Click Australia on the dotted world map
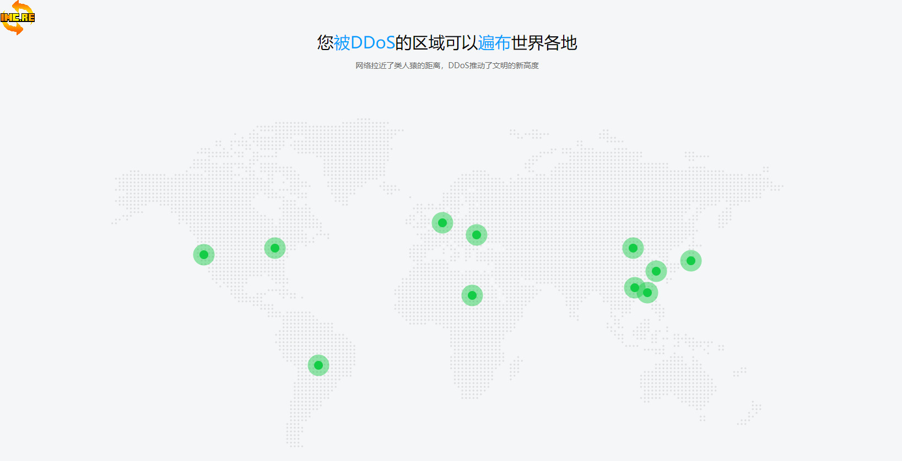Screen dimensions: 902x461 (677, 381)
